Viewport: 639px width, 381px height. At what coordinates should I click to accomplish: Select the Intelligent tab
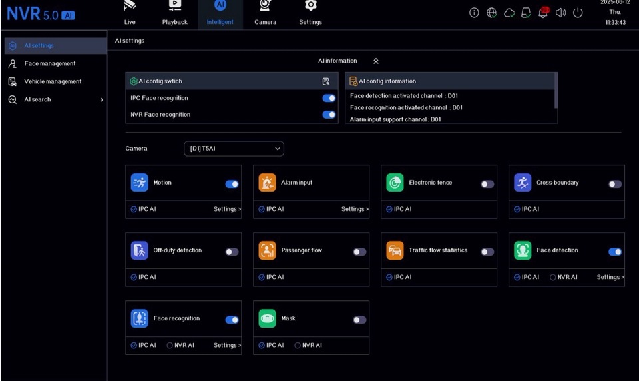(x=220, y=14)
